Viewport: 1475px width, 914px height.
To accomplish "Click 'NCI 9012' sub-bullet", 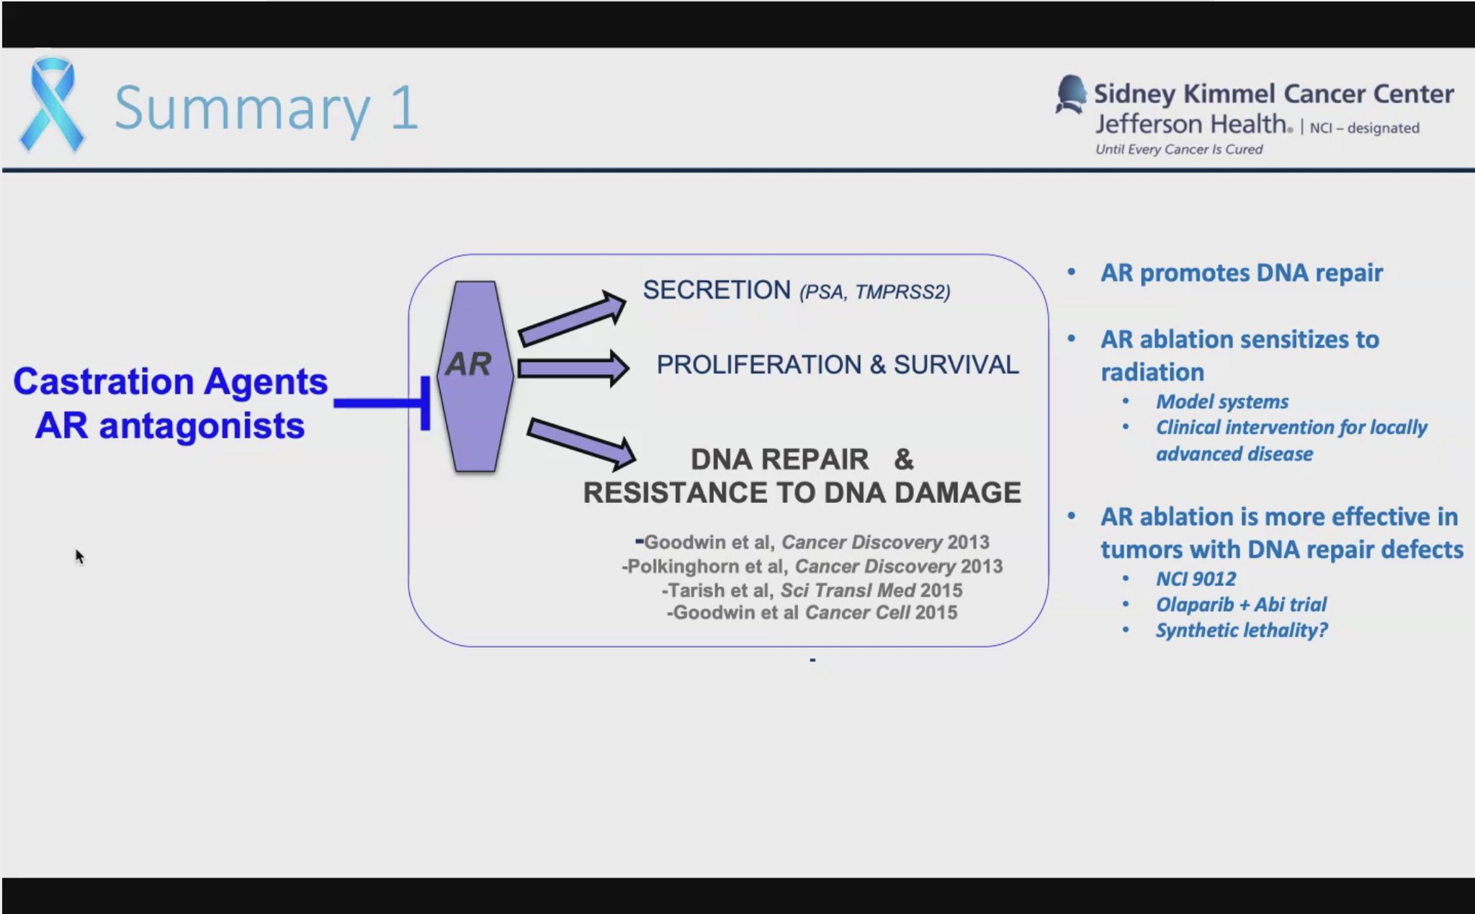I will 1196,579.
